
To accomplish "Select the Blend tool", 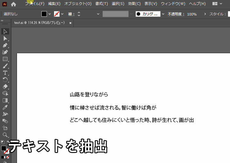I will 5,121.
